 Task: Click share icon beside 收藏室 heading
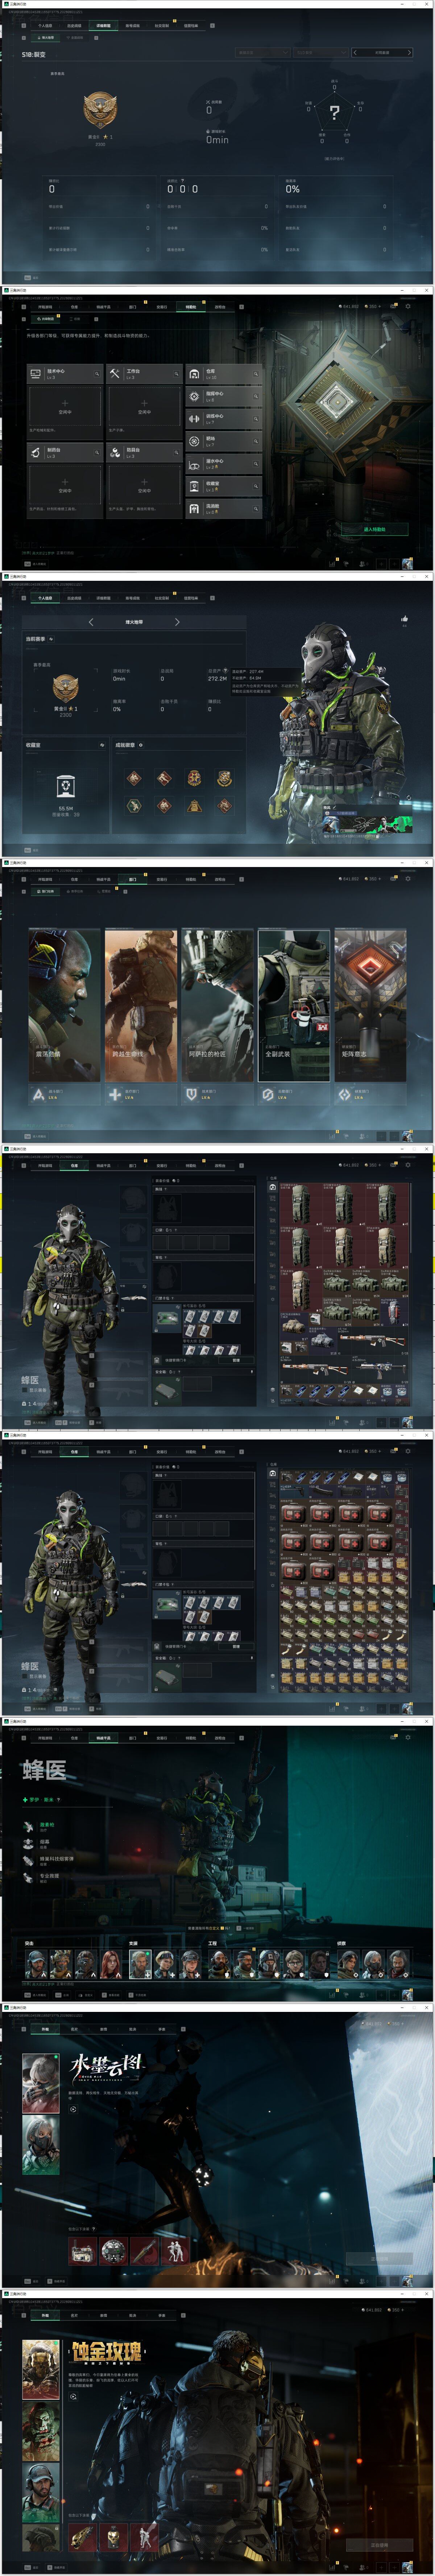click(102, 745)
